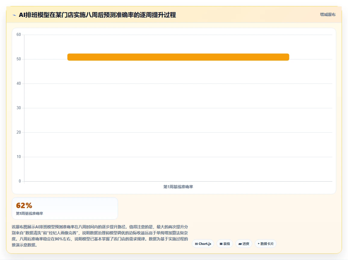This screenshot has width=348, height=260.
Task: Click the y-axis tick label 60
Action: 19,34
